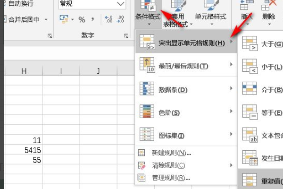Viewport: 283px width, 189px height.
Task: Click the Icon Sets (图标集) icon
Action: coord(147,134)
